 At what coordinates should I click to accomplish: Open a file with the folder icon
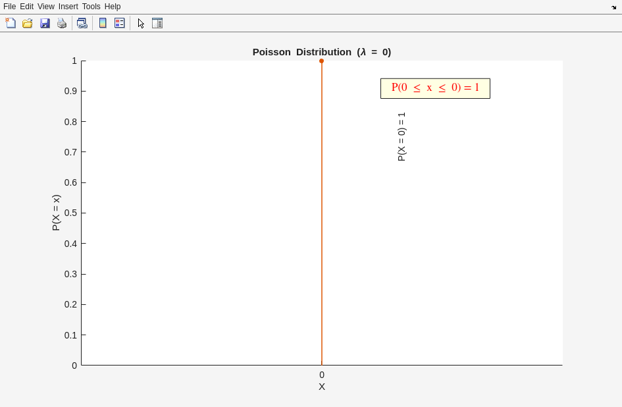click(x=28, y=23)
